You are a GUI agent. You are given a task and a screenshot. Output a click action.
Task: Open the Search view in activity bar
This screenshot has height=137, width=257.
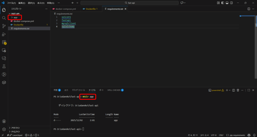[4, 18]
